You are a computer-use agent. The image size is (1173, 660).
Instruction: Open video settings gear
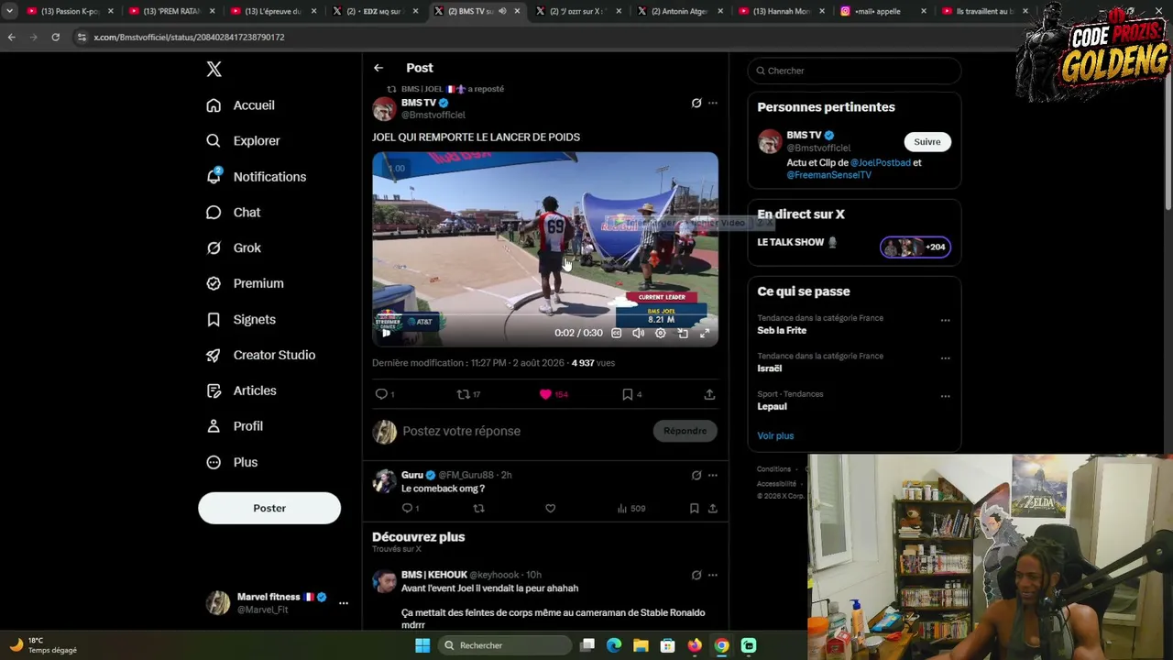click(661, 334)
